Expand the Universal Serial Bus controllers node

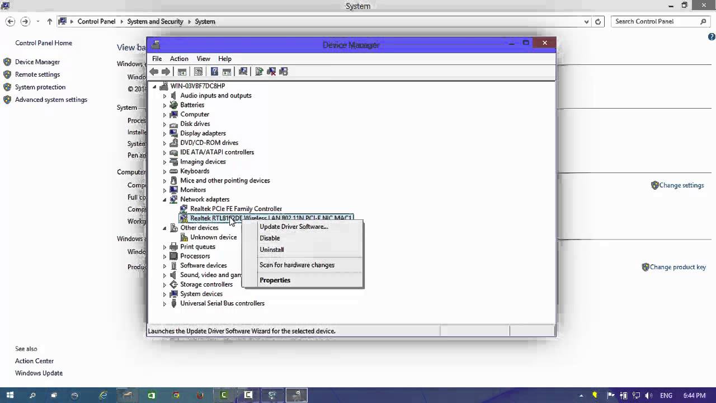coord(164,304)
